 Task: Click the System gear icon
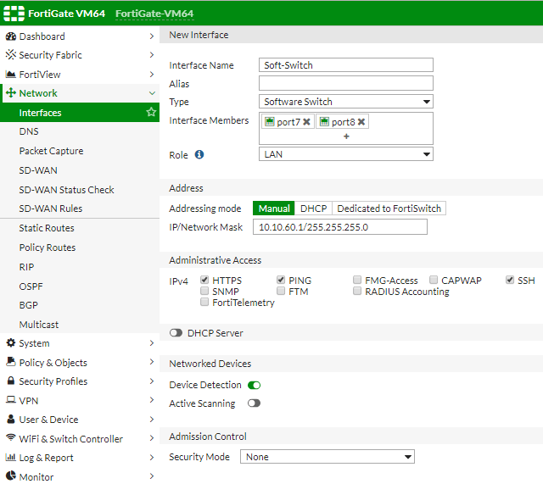pos(11,342)
